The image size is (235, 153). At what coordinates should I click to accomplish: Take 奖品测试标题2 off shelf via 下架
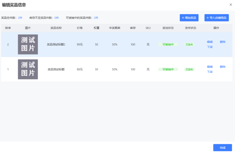coord(210,47)
